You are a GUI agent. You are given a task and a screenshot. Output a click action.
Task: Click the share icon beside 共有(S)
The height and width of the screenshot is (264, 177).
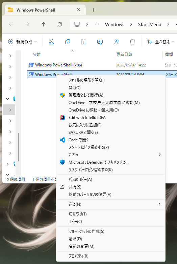click(62, 187)
